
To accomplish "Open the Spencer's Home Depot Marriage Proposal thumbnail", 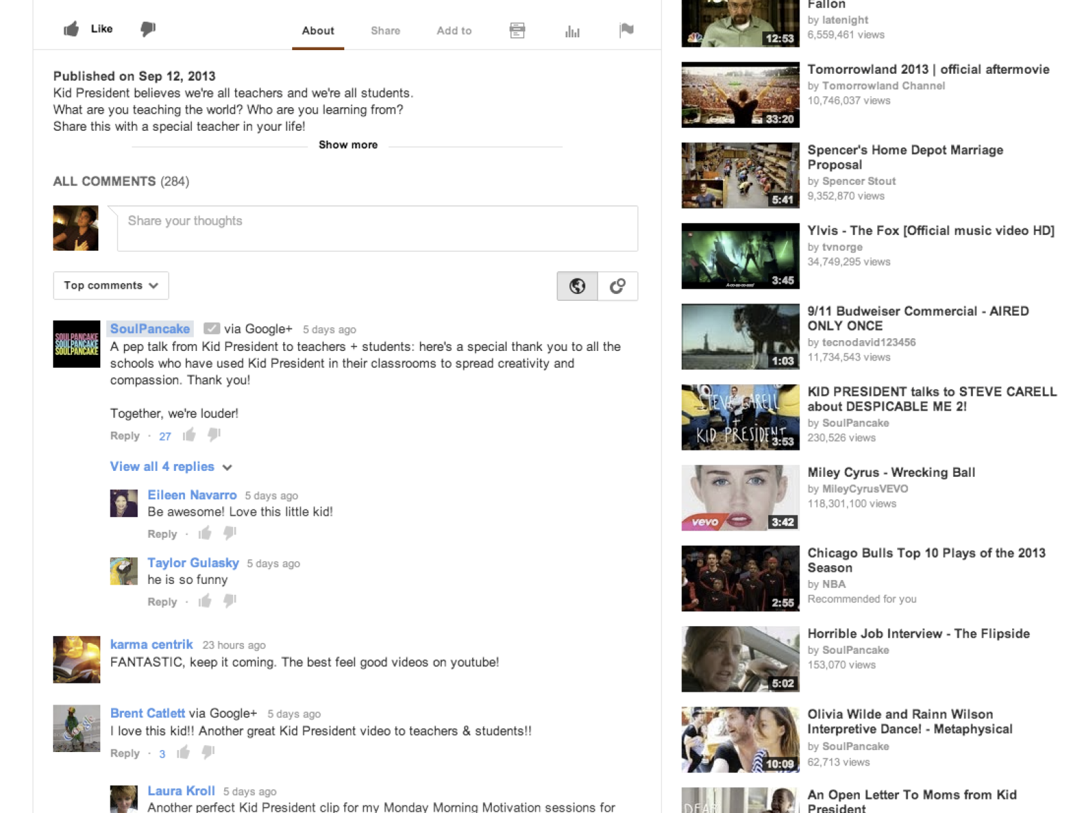I will 741,175.
